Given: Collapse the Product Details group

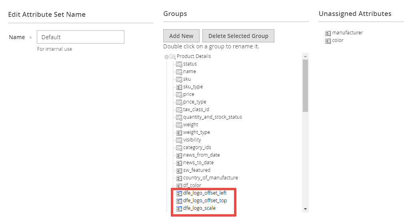Looking at the screenshot, I should click(x=166, y=57).
